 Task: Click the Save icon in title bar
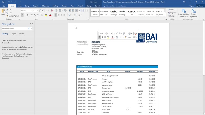[3, 2]
